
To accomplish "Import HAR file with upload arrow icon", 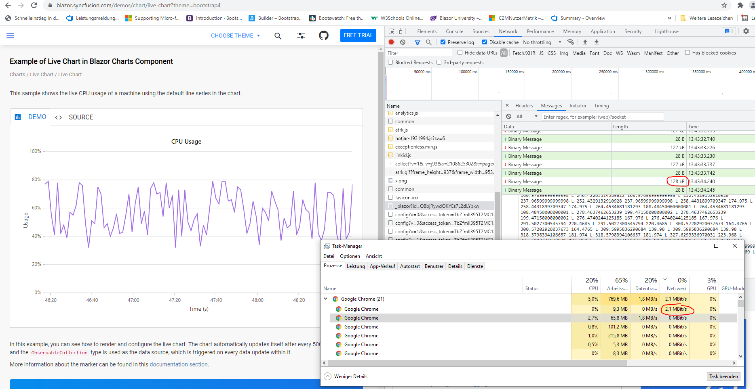I will pos(585,42).
